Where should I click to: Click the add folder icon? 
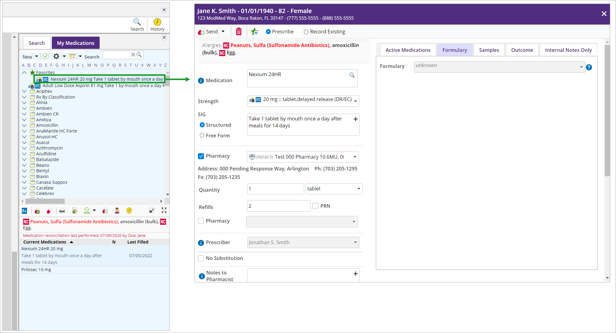[72, 56]
